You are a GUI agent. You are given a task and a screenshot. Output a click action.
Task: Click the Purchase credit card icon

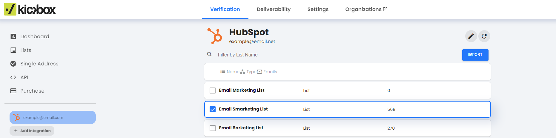(13, 91)
